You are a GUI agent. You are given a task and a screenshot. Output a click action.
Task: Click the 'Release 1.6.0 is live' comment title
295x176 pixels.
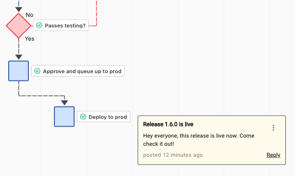[x=168, y=124]
